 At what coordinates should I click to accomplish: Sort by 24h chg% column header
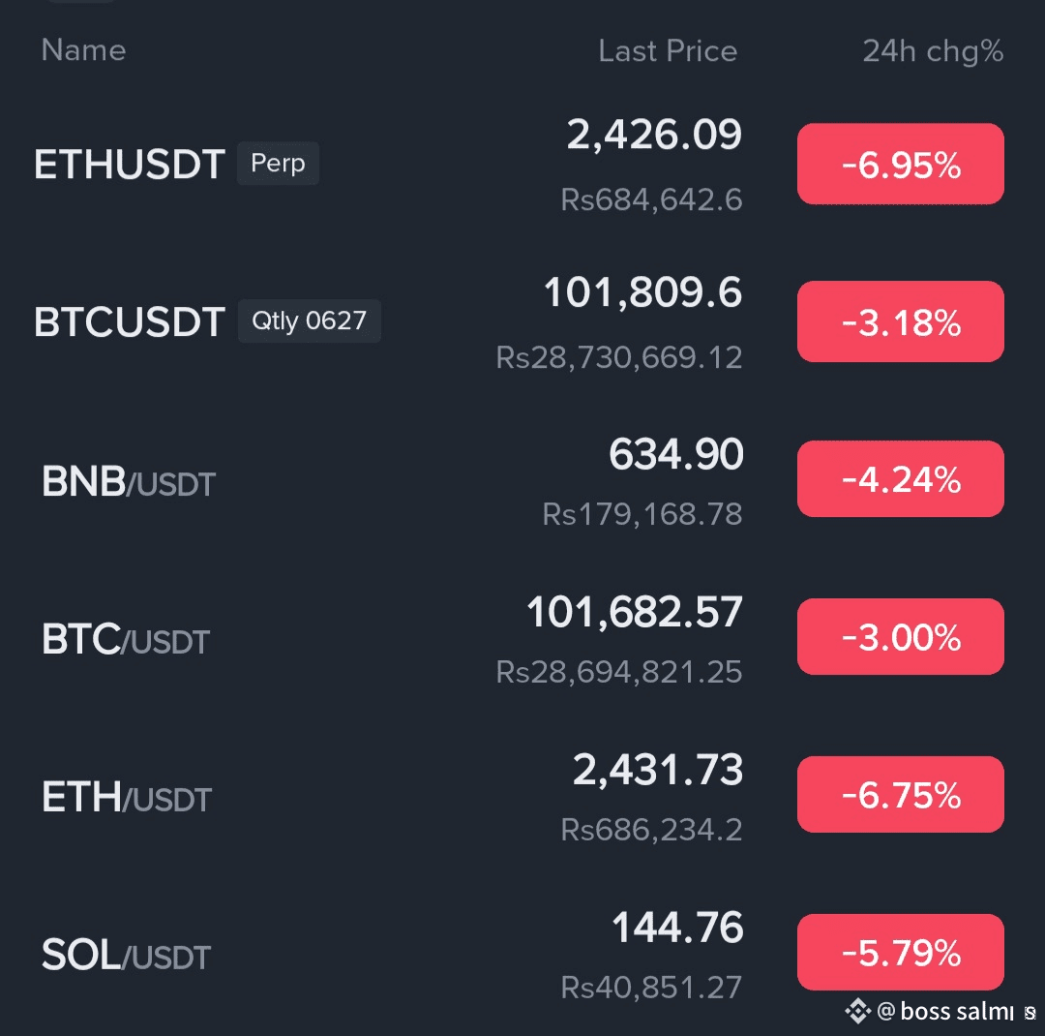point(933,51)
